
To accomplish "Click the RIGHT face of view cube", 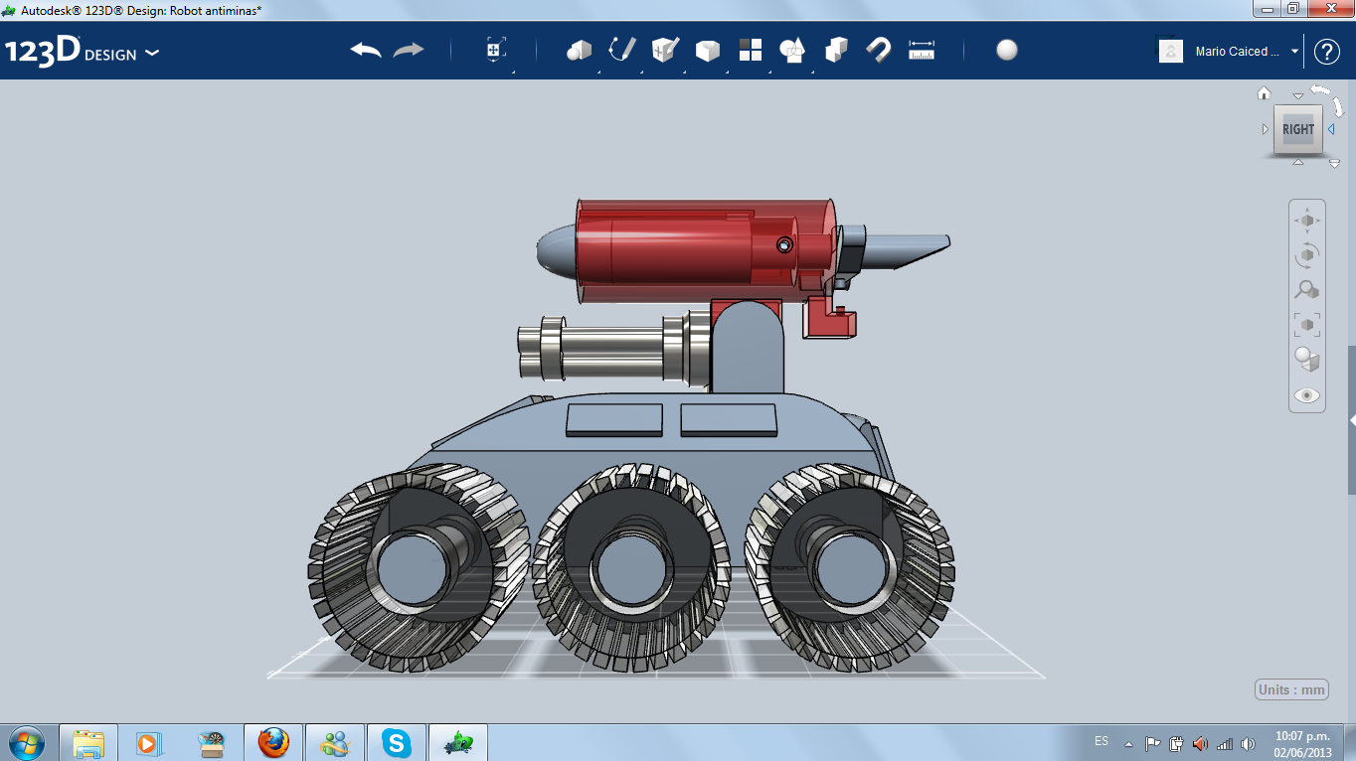I will [x=1298, y=129].
